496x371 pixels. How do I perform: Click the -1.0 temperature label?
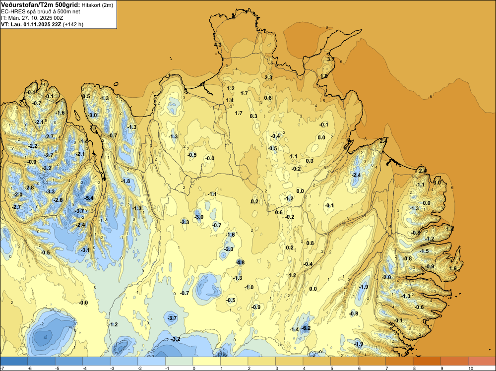tap(249, 288)
